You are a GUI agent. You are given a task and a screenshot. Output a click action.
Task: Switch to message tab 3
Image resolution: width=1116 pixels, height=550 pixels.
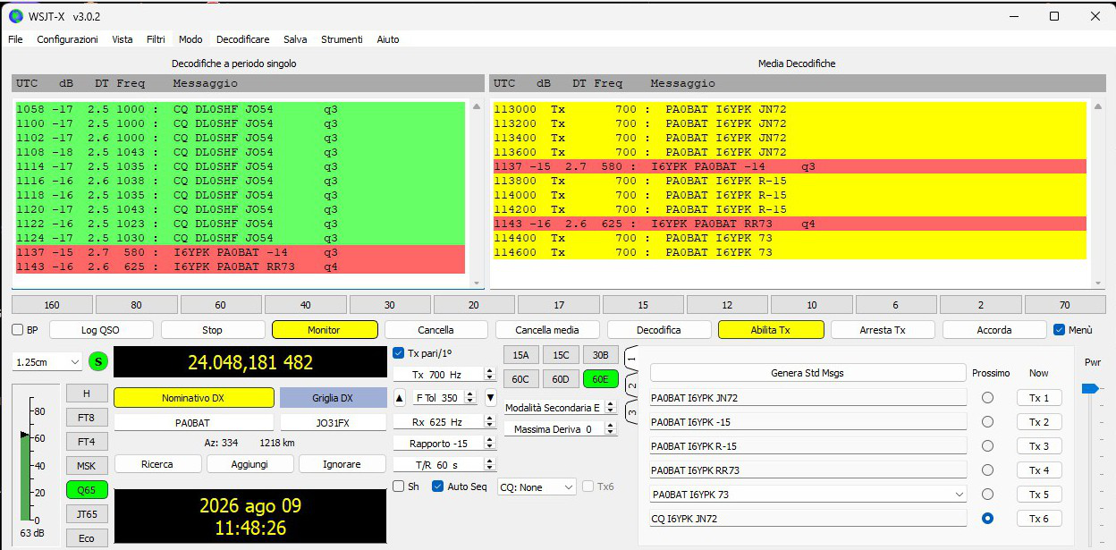coord(630,413)
